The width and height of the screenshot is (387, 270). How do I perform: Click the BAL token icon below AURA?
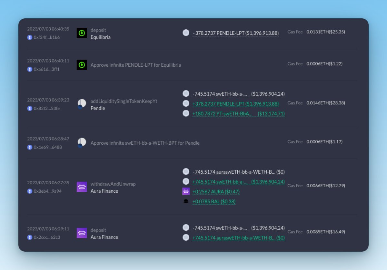(x=186, y=201)
